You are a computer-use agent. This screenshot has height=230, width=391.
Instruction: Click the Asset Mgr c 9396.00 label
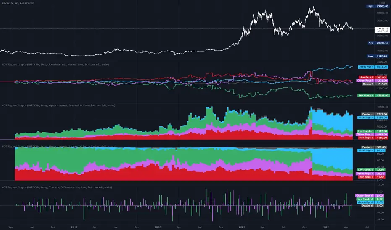click(373, 118)
